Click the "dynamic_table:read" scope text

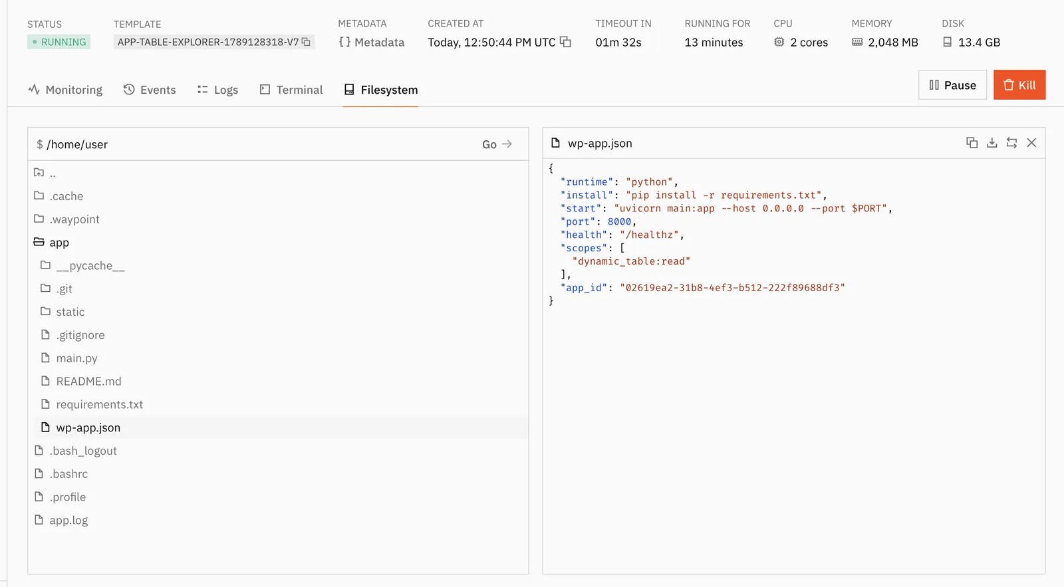[x=631, y=261]
